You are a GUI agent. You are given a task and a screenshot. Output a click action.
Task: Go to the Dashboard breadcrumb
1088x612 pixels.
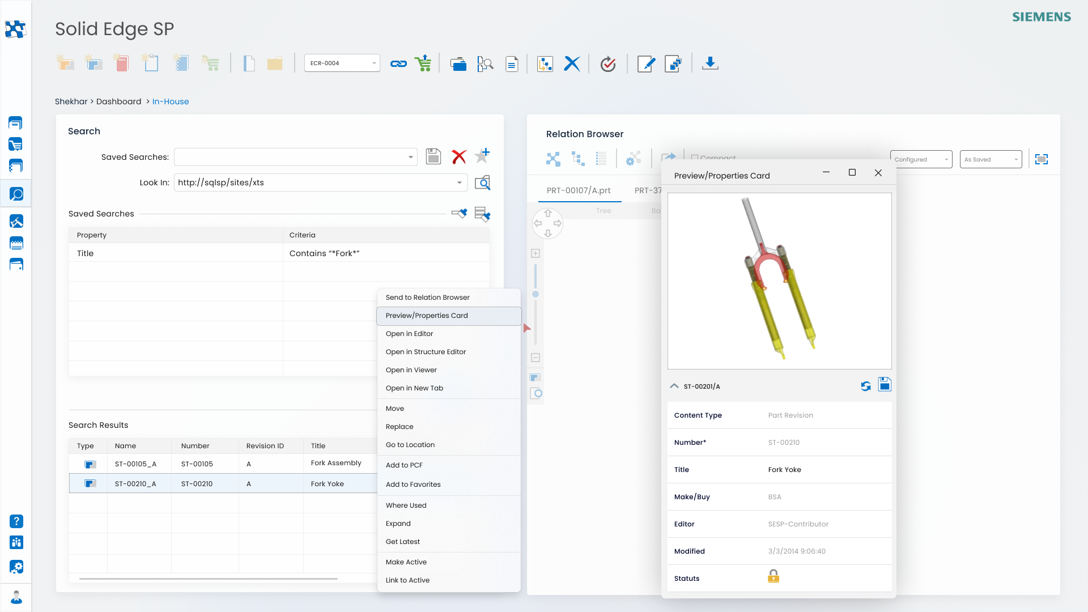tap(118, 101)
